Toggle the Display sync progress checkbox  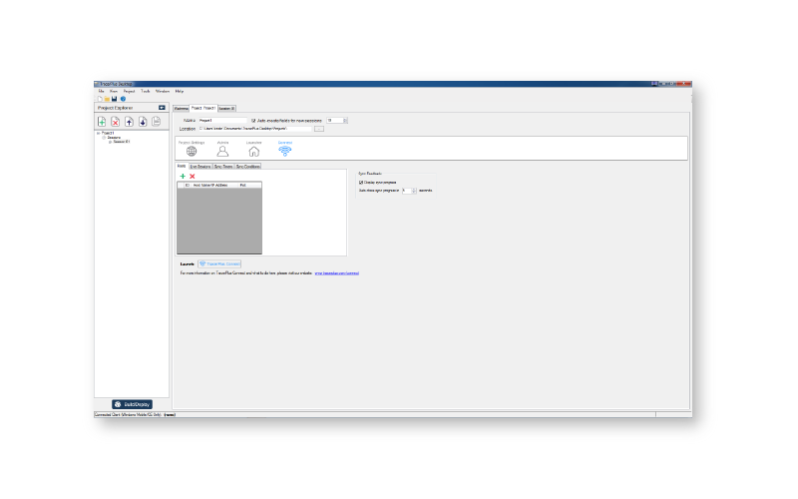(x=361, y=183)
